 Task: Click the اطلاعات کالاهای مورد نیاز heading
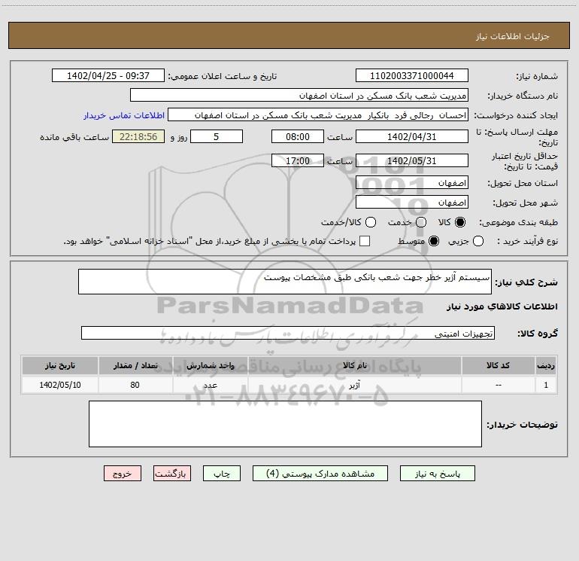click(502, 306)
